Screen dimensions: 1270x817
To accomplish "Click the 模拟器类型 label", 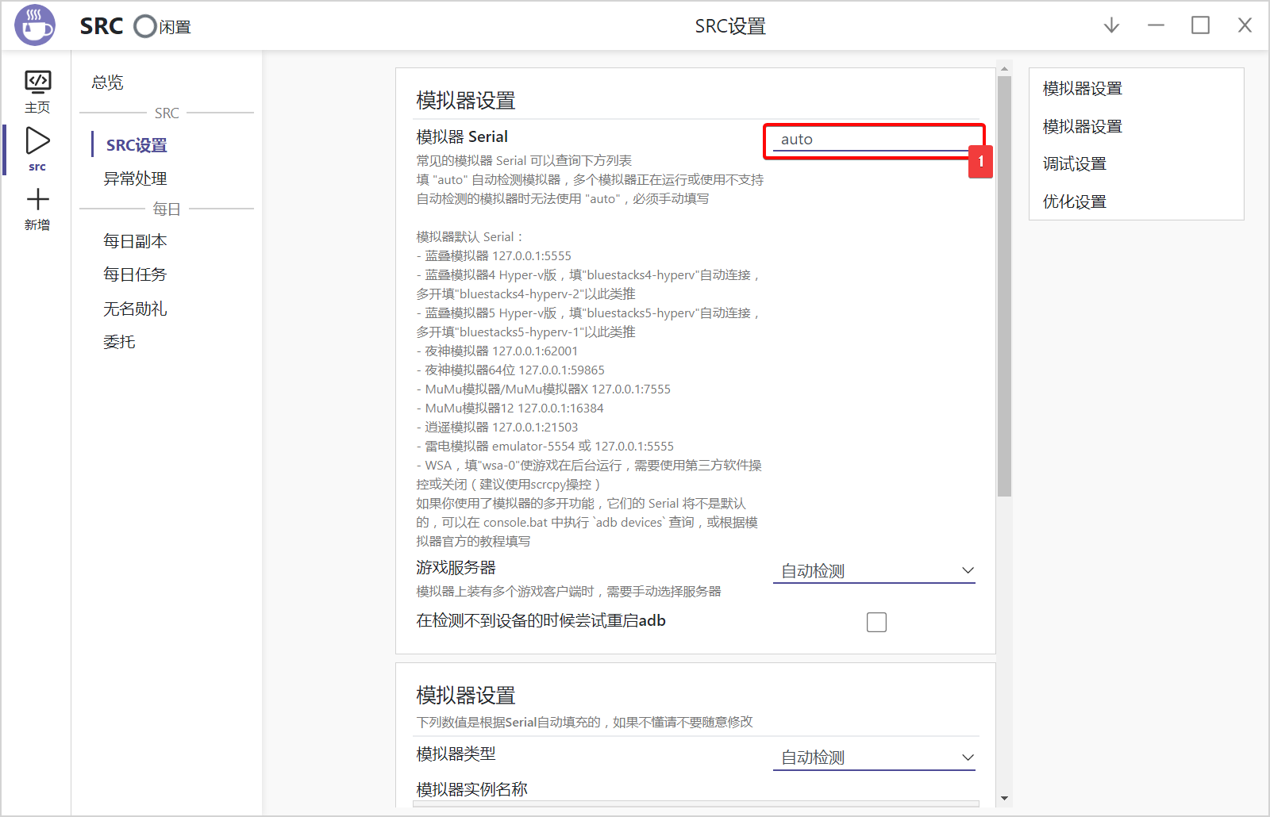I will (x=456, y=754).
